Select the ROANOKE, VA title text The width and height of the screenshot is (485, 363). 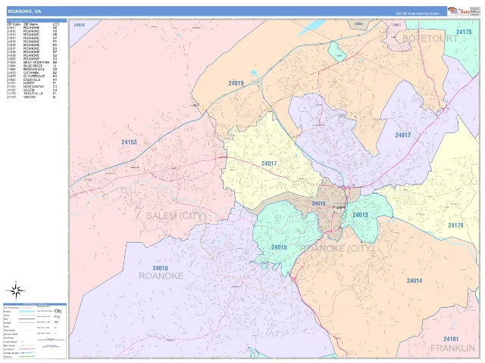click(x=24, y=11)
